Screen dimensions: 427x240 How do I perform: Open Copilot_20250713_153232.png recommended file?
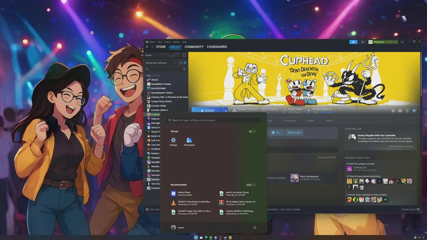coord(236,212)
